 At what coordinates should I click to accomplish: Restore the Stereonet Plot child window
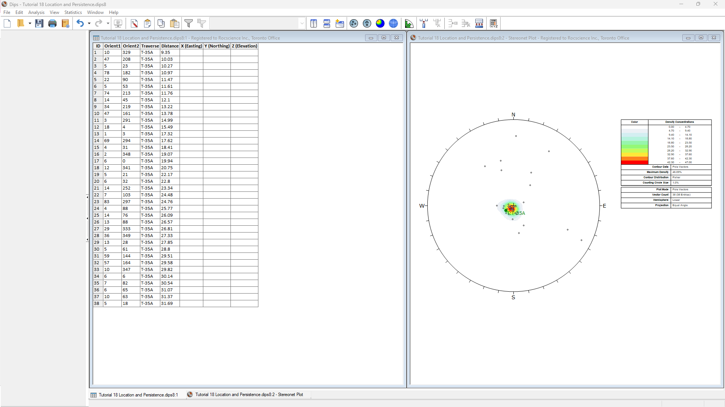coord(701,38)
